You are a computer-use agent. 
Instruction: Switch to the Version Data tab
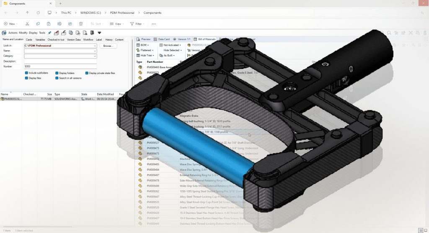click(x=74, y=40)
